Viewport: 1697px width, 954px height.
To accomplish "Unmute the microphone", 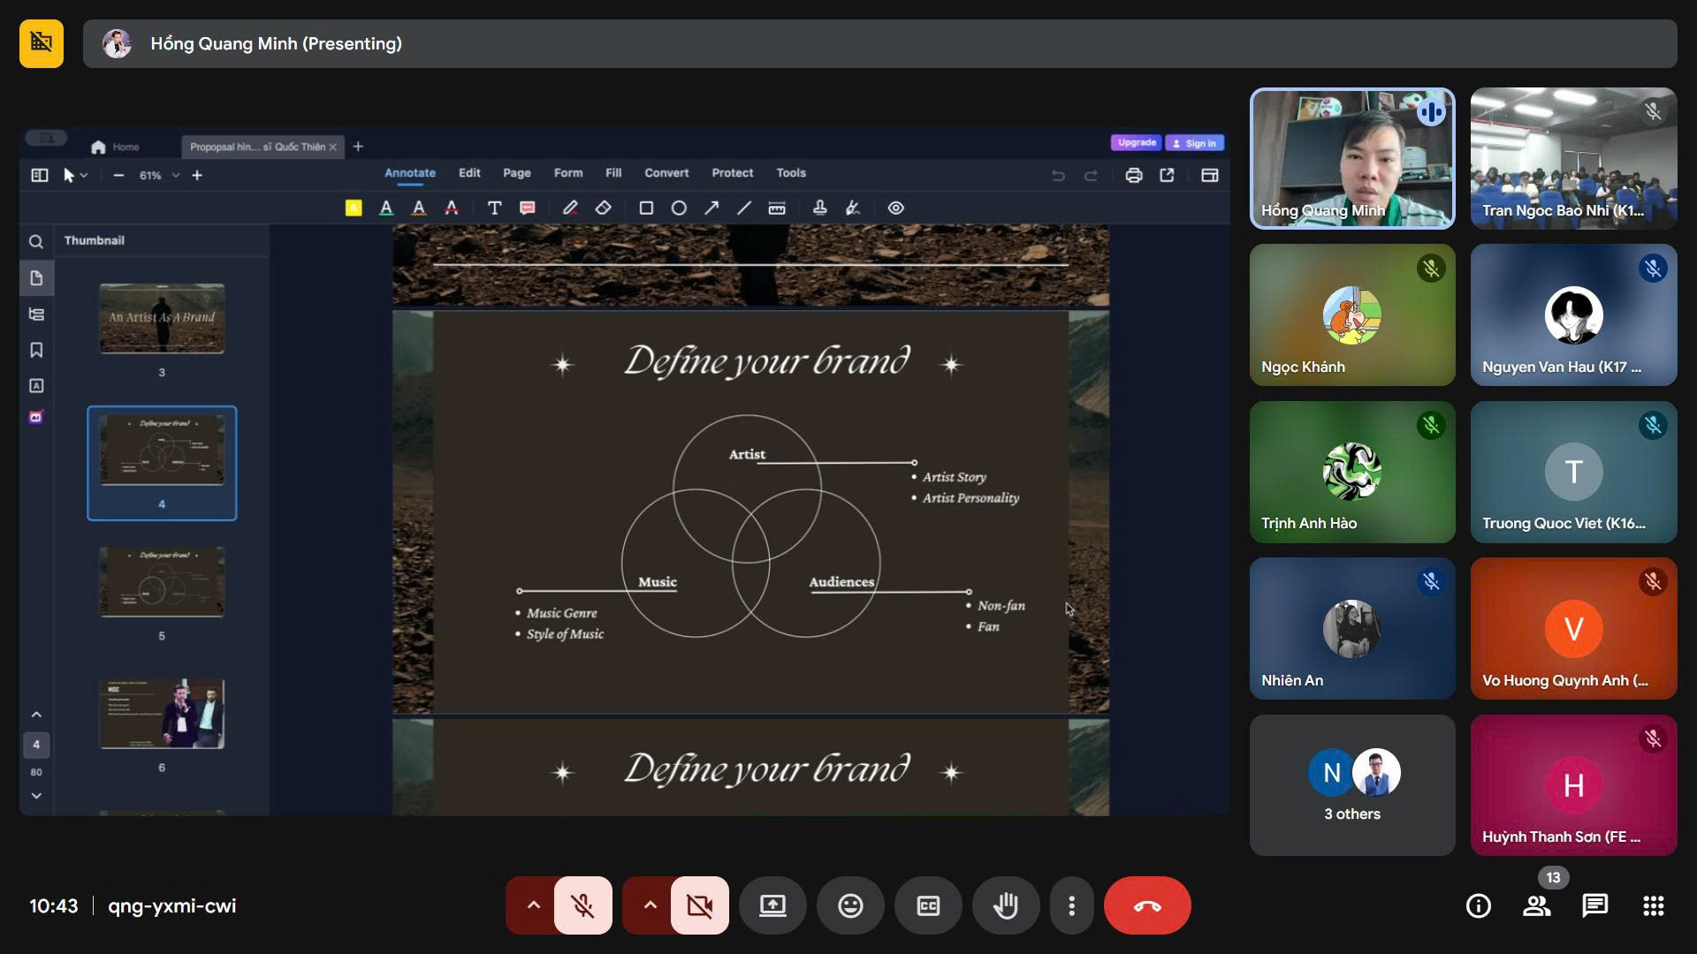I will [582, 905].
